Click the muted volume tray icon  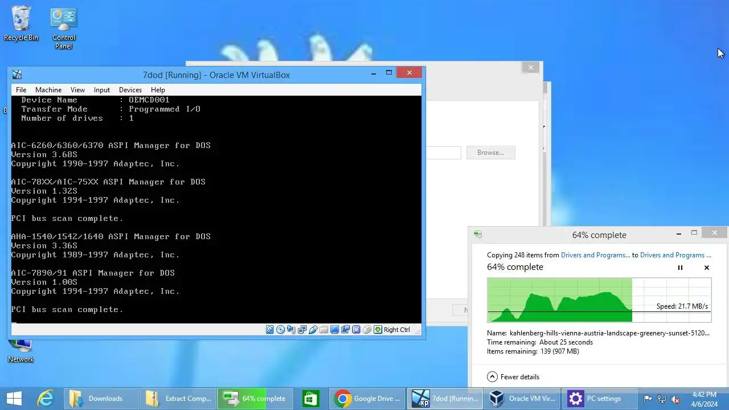click(675, 399)
